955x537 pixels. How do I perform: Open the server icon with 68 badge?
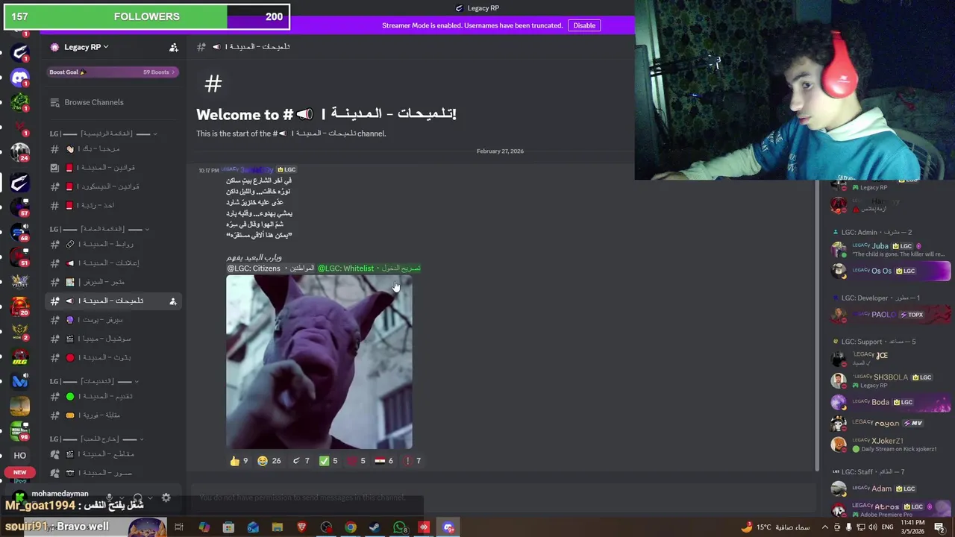pos(20,232)
